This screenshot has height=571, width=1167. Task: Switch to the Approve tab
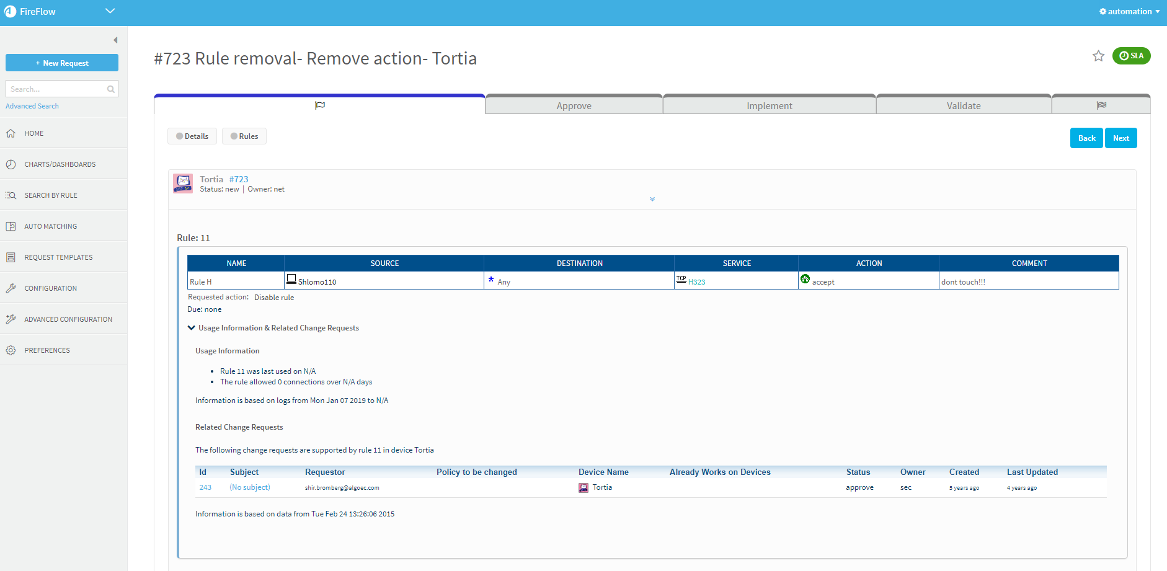tap(574, 106)
